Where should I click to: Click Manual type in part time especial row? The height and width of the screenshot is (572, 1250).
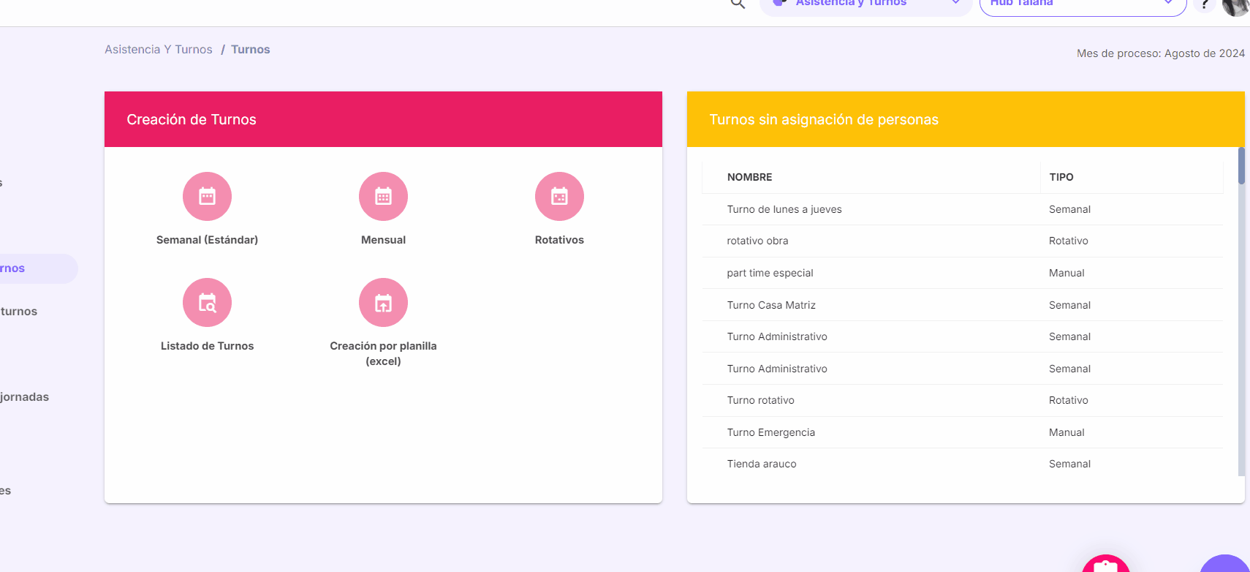pyautogui.click(x=1067, y=273)
